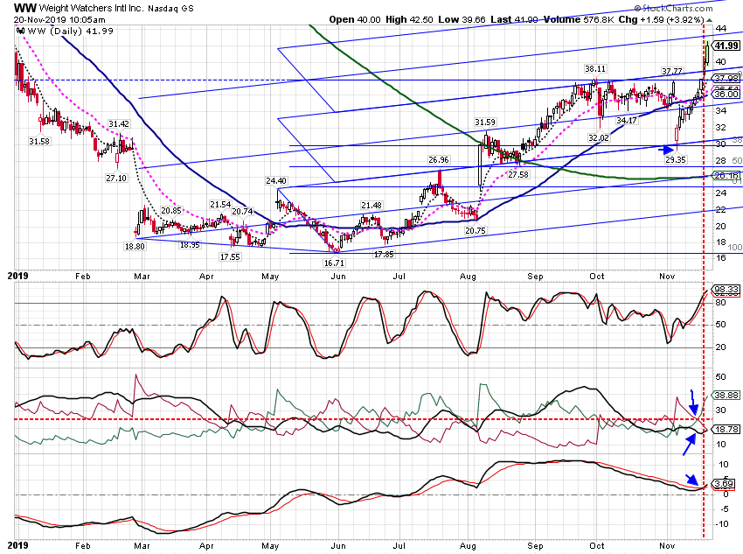
Task: Click the 21.48 price label
Action: pyautogui.click(x=371, y=206)
